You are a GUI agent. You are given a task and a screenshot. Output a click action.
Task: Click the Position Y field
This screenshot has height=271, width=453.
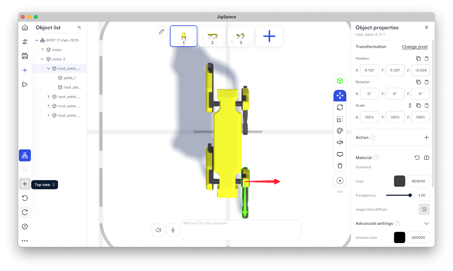point(395,70)
